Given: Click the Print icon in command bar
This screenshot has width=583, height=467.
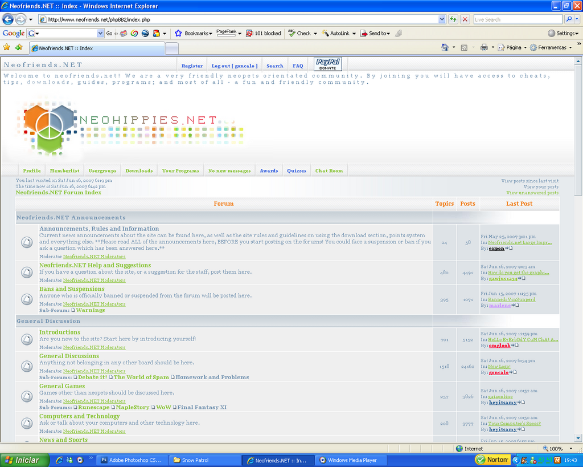Looking at the screenshot, I should [483, 47].
